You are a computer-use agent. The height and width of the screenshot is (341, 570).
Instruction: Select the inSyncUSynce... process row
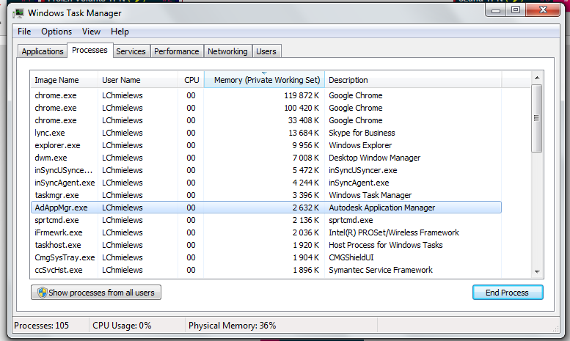pos(266,170)
